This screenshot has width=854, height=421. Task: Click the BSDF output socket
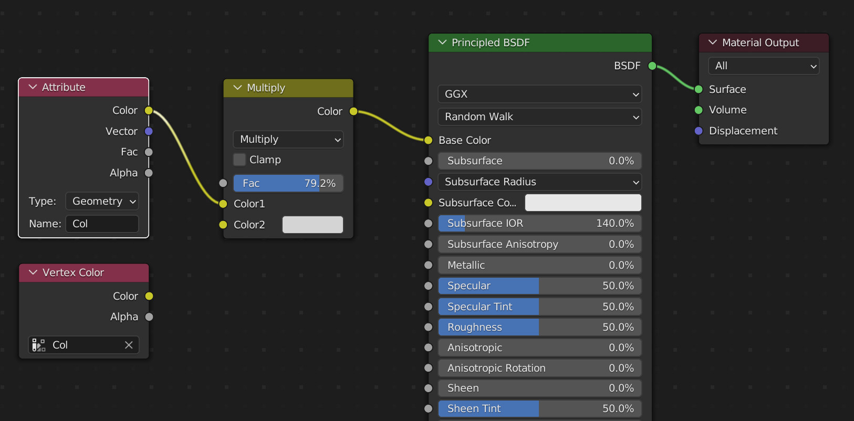[x=652, y=66]
